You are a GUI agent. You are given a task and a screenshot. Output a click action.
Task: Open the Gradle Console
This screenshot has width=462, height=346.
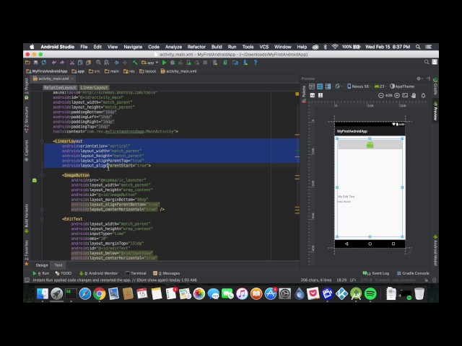coord(413,273)
